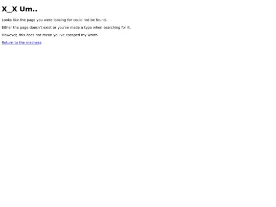Click the "X_X" emoticon in the heading
This screenshot has width=276, height=207.
(9, 9)
